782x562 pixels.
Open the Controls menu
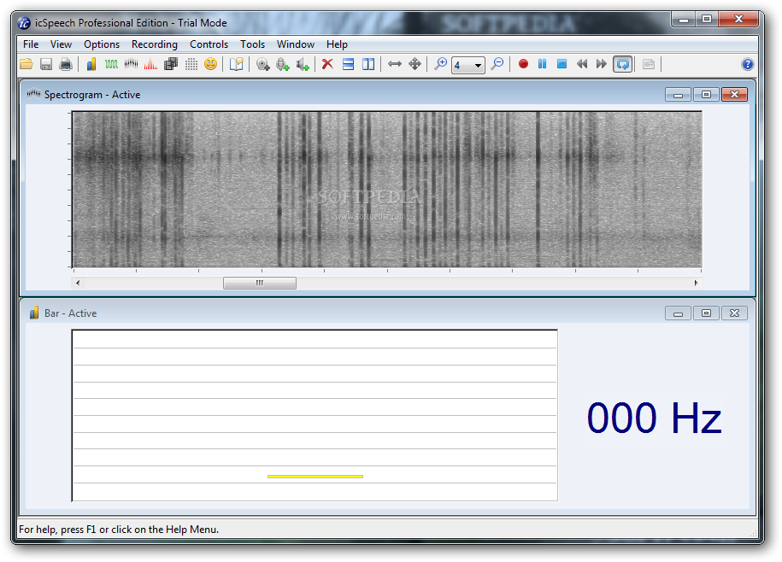(x=209, y=44)
